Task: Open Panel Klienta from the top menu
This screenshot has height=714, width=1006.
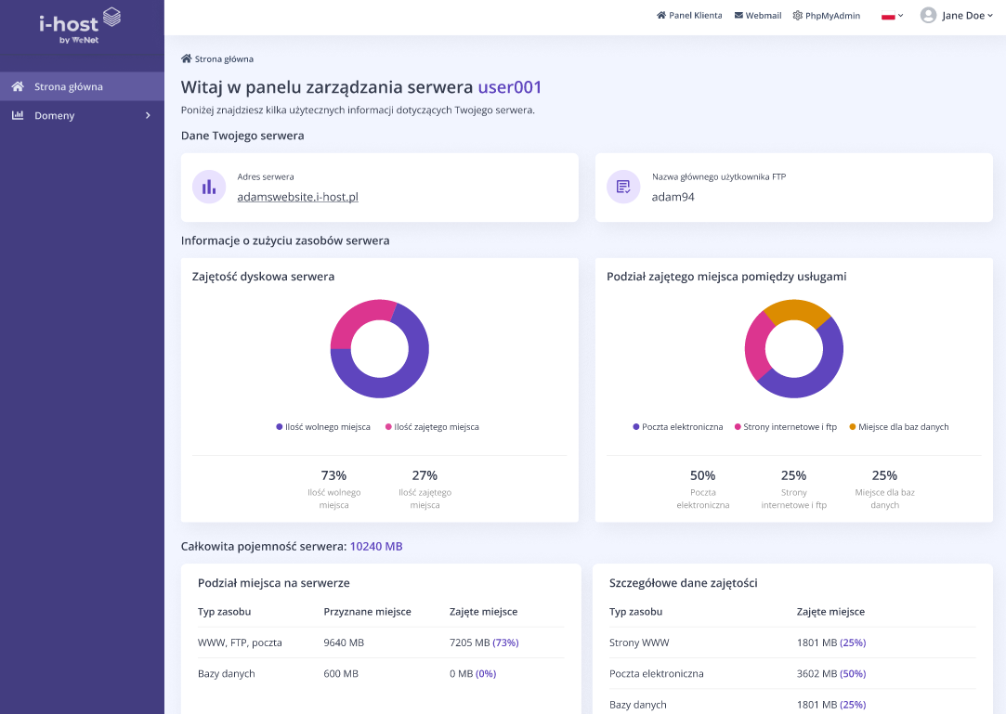Action: [689, 15]
